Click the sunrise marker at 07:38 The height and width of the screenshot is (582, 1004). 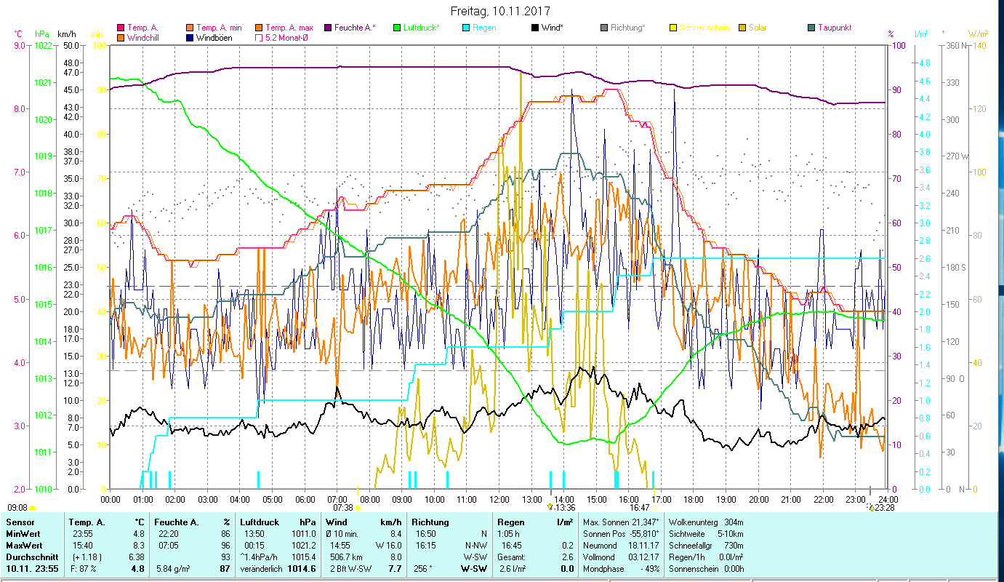pyautogui.click(x=358, y=508)
